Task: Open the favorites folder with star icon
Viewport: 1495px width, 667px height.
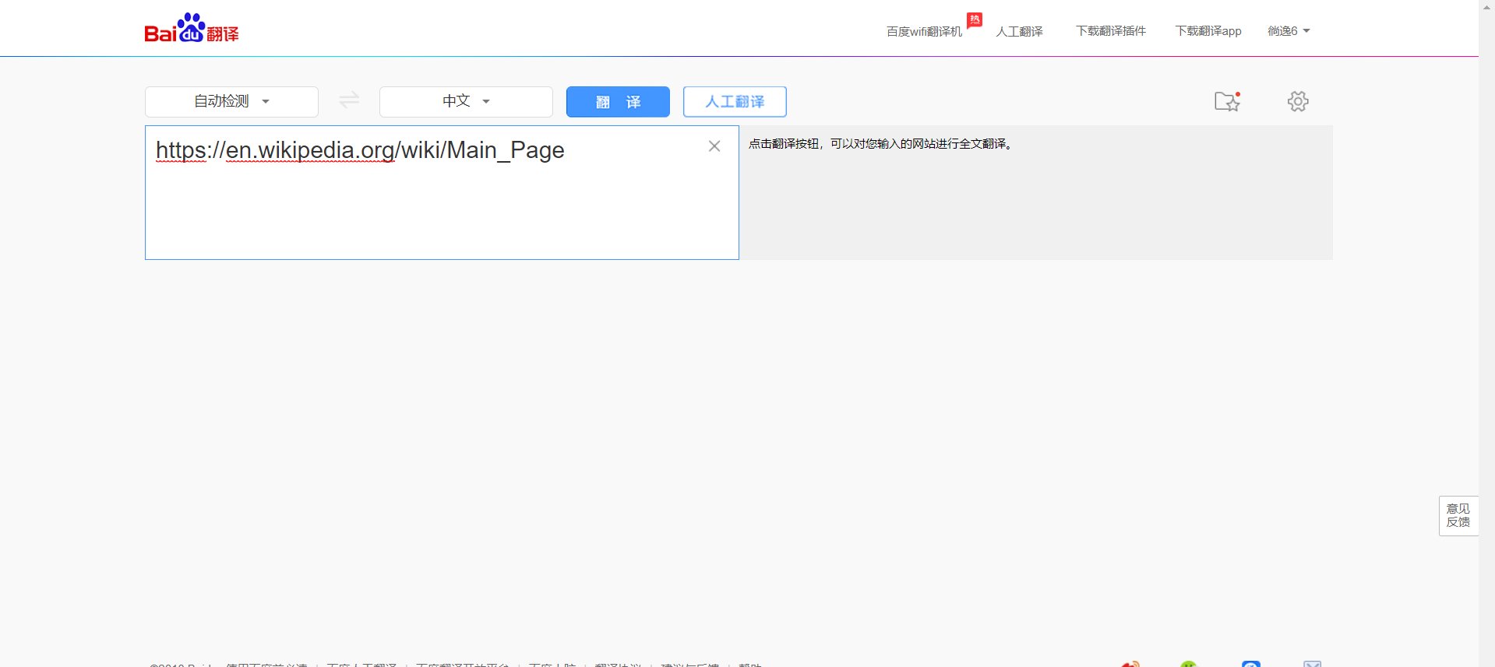Action: click(x=1226, y=101)
